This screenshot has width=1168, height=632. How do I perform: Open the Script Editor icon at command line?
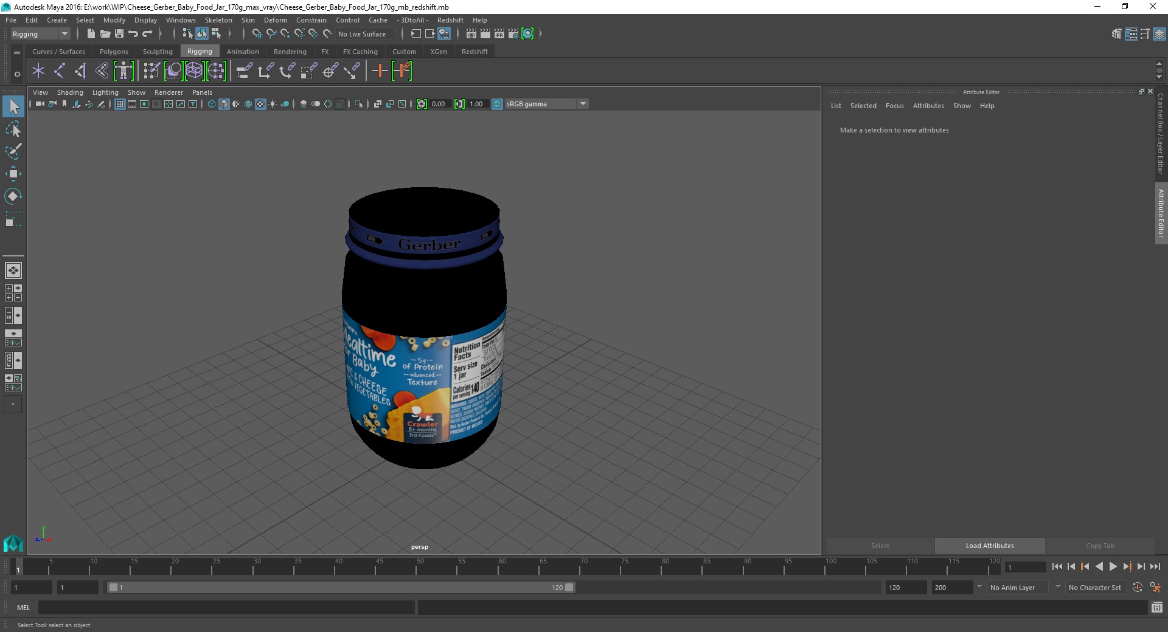[x=1156, y=608]
